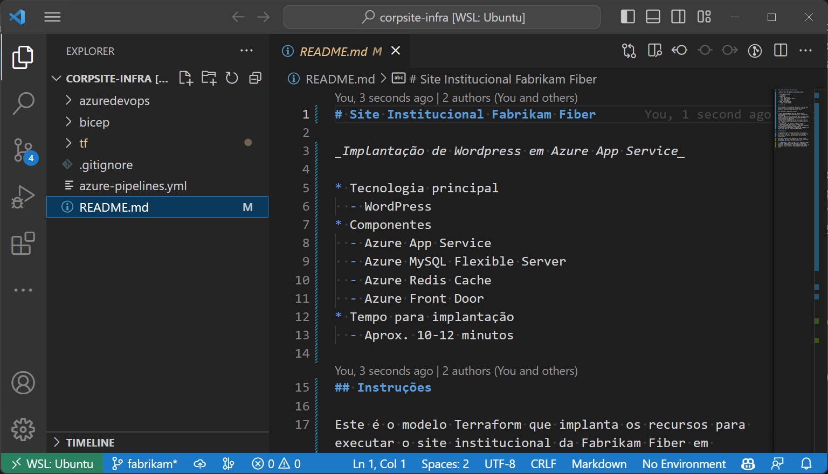Viewport: 828px width, 474px height.
Task: Click line number 9 in the gutter
Action: click(306, 261)
